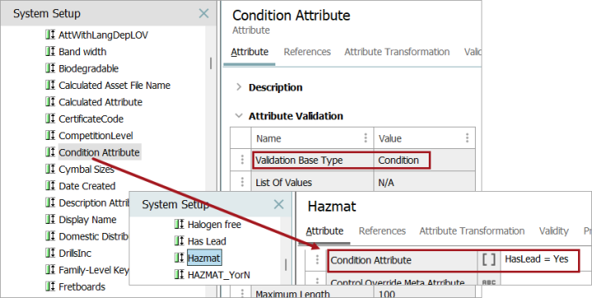592x298 pixels.
Task: Open References tab in Condition Attribute editor
Action: [x=308, y=52]
